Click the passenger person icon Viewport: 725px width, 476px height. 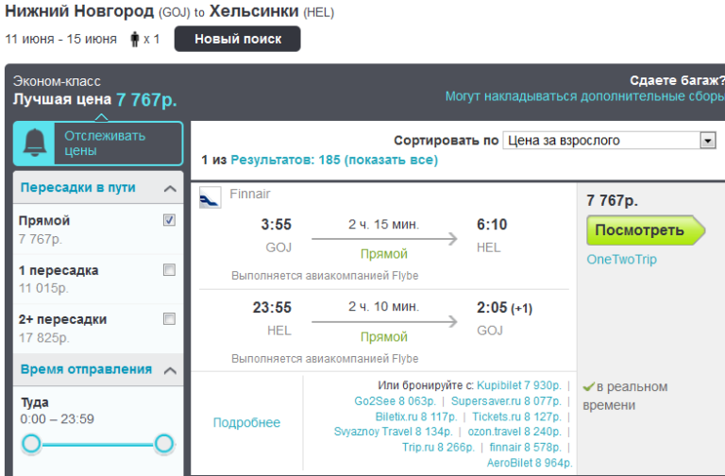pos(134,40)
